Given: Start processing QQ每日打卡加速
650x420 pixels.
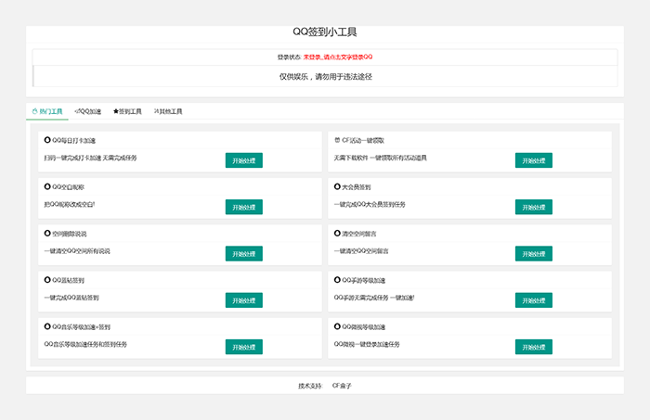Looking at the screenshot, I should [243, 160].
